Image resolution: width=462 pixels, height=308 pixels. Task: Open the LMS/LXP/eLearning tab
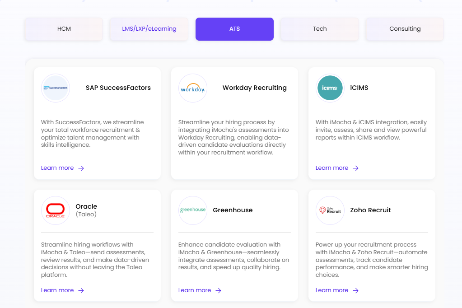click(149, 29)
